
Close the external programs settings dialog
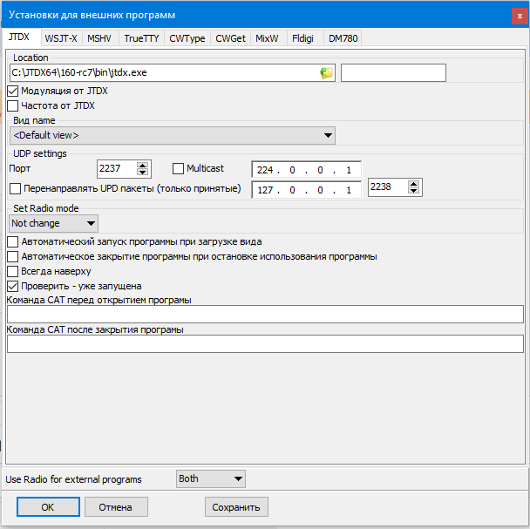coord(520,16)
